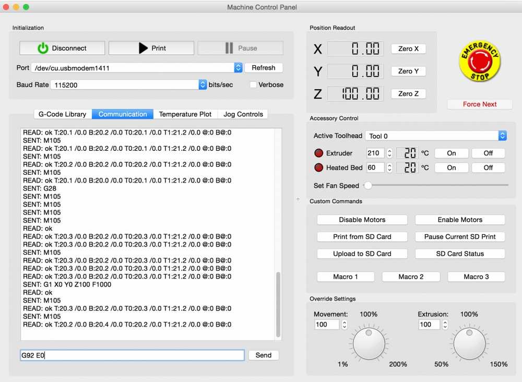The width and height of the screenshot is (522, 382).
Task: Open the Jog Controls tab
Action: tap(243, 114)
